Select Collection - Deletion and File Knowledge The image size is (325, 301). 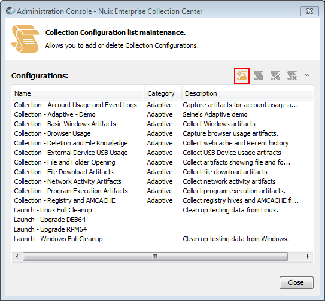(163, 143)
